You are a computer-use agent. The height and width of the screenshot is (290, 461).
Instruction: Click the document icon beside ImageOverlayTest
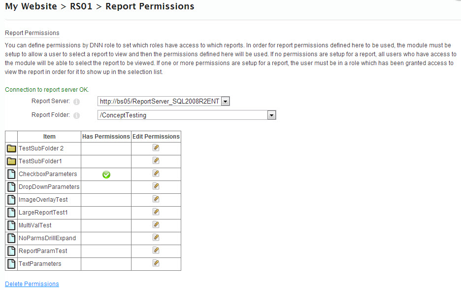(11, 199)
